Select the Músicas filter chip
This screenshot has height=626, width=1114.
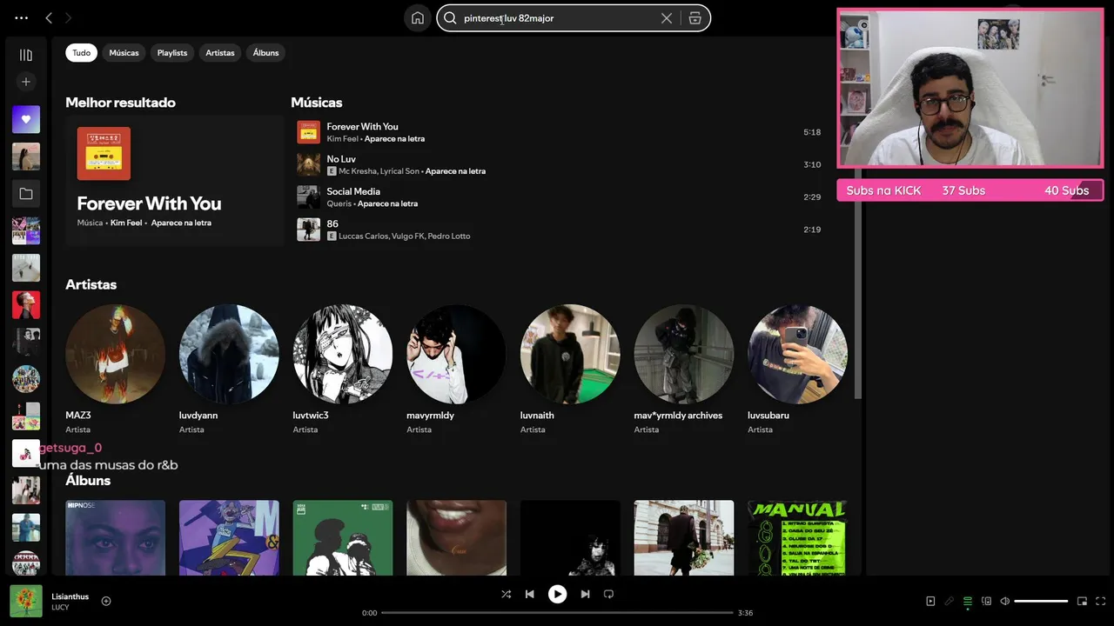[x=124, y=52]
